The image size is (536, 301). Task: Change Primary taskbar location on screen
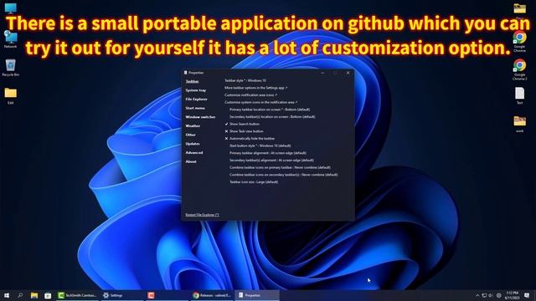click(270, 110)
